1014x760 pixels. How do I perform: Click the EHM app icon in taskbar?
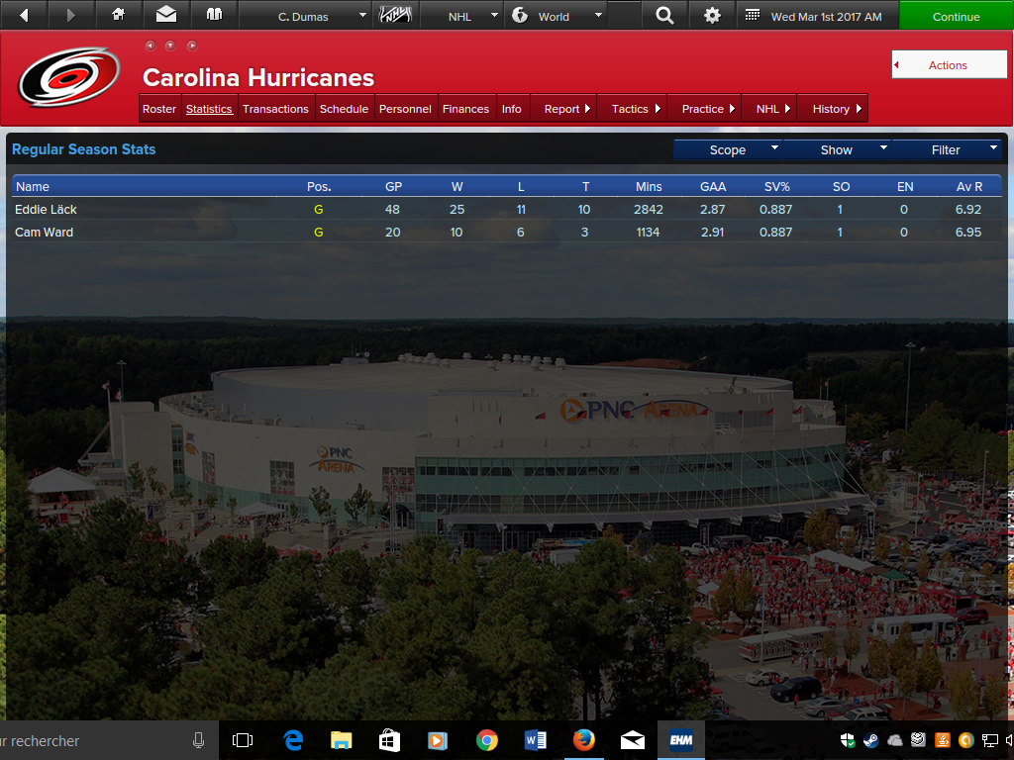(680, 740)
